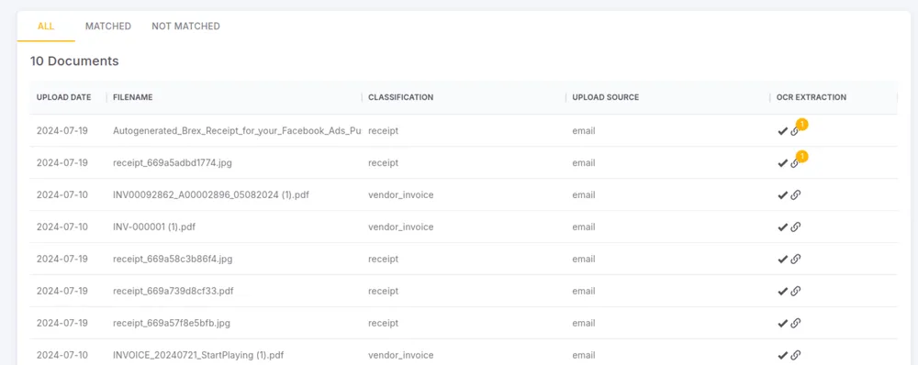This screenshot has height=365, width=918.
Task: Select filename INV00092862_A00002896_05082024 (1).pdf
Action: [x=211, y=195]
